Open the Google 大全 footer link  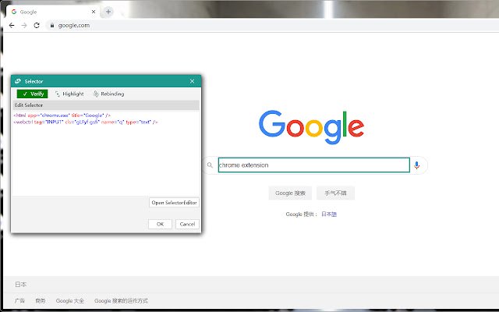tap(70, 300)
